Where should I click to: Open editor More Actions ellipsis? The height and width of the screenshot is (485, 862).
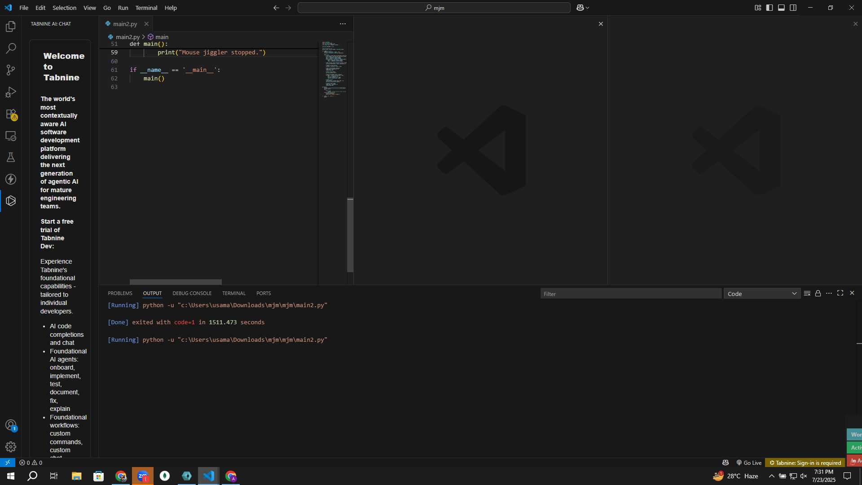coord(343,24)
